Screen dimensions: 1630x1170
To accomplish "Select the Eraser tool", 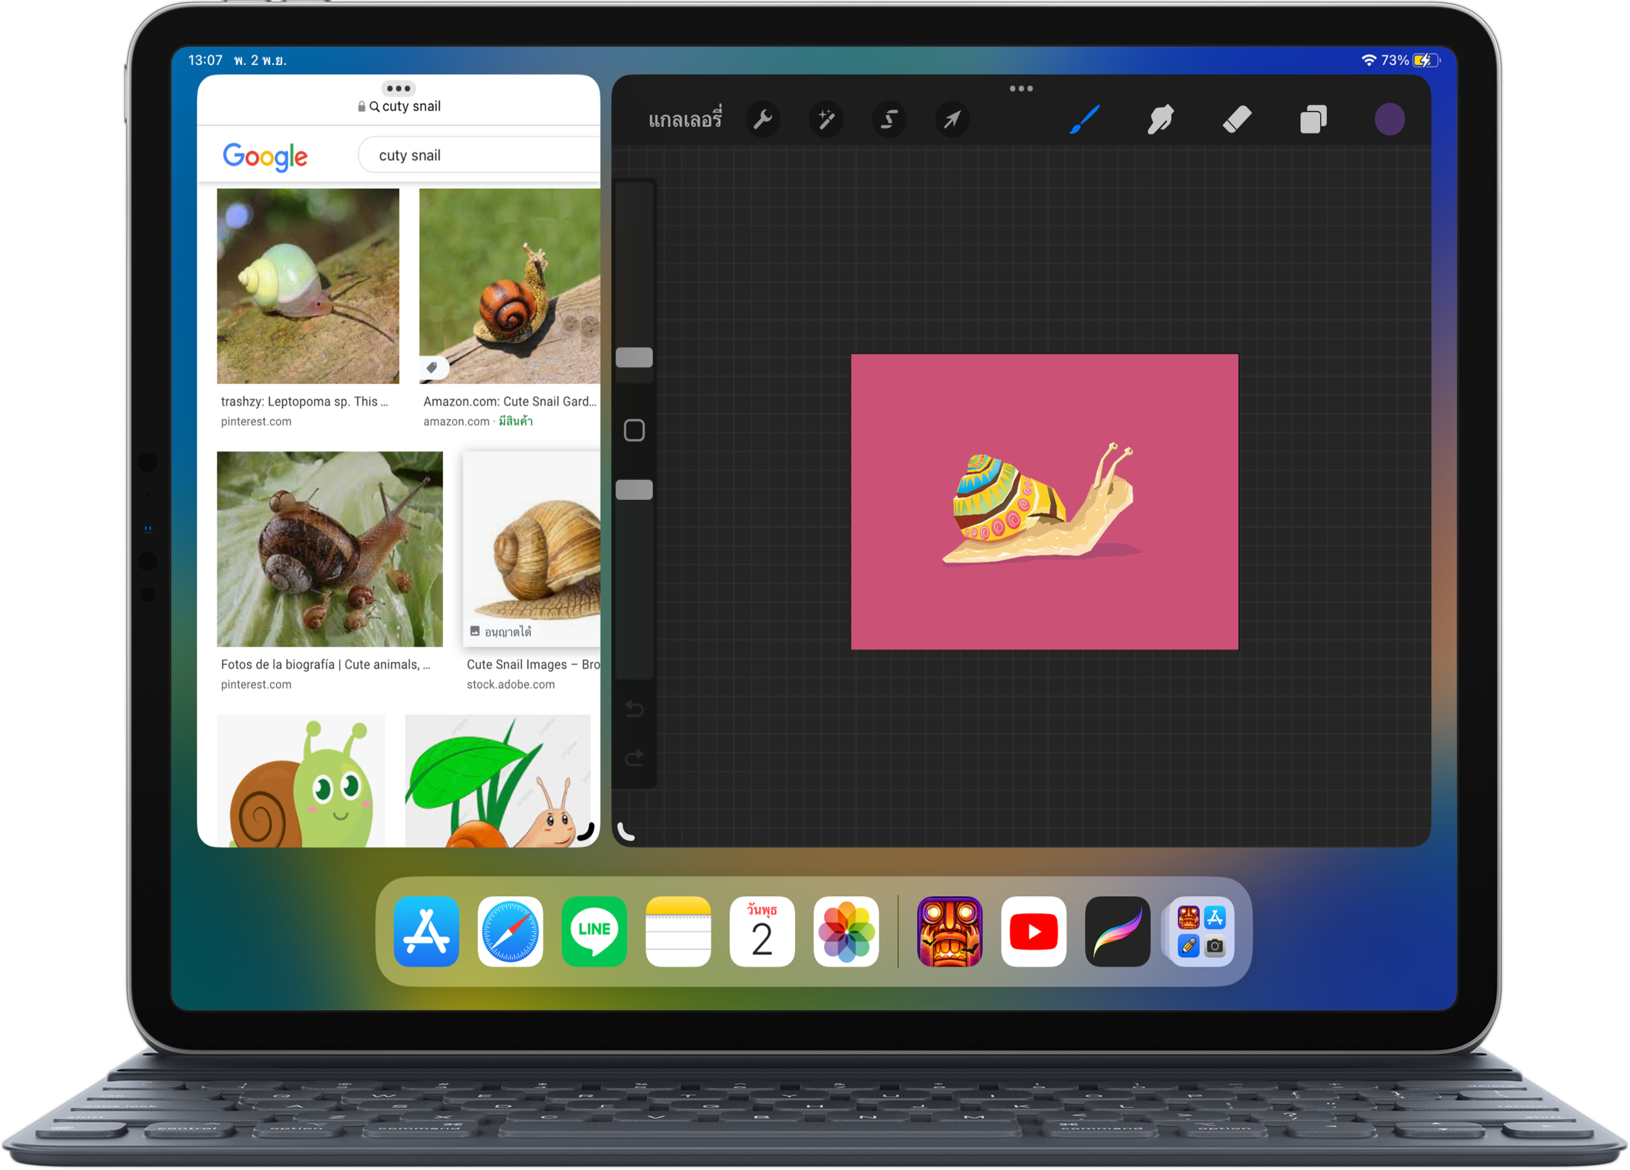I will pyautogui.click(x=1237, y=119).
